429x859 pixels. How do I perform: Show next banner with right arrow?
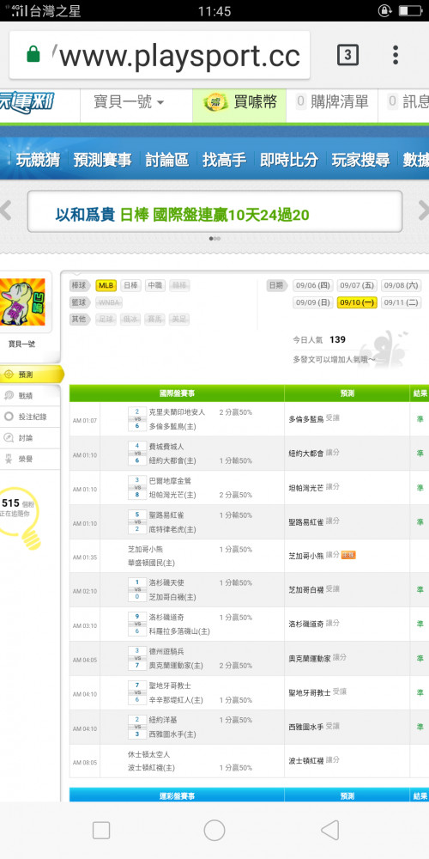tap(424, 210)
